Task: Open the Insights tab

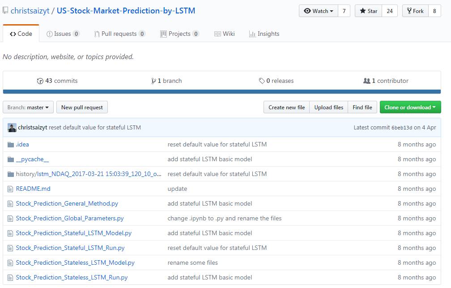Action: (264, 34)
